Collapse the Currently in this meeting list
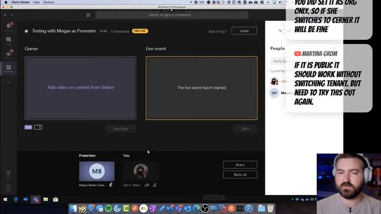Viewport: 381px width, 214px height. pyautogui.click(x=268, y=71)
